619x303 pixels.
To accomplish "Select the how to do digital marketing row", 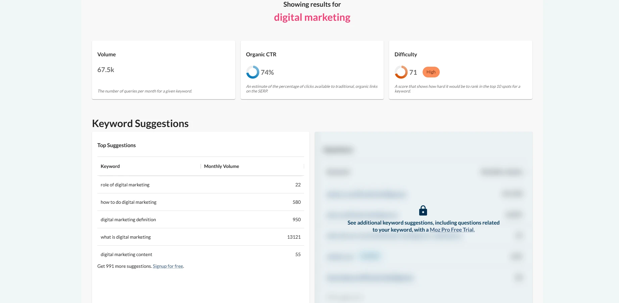I will coord(201,202).
